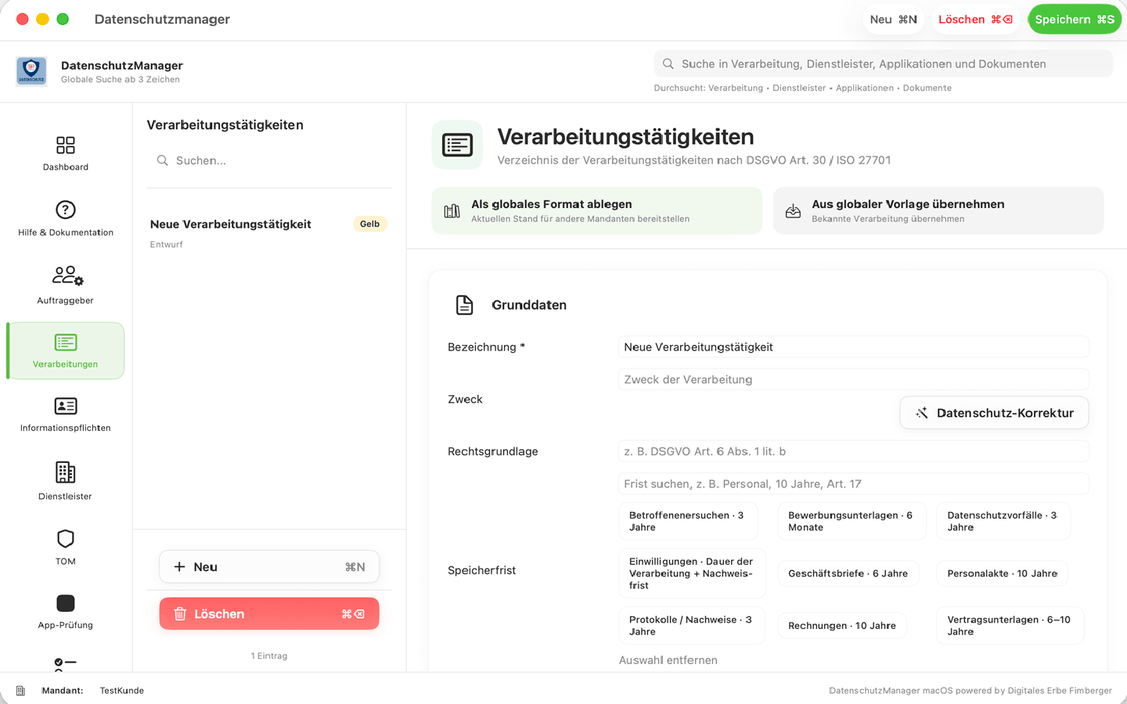
Task: Click the '1 Eintrag' count text
Action: coord(269,656)
